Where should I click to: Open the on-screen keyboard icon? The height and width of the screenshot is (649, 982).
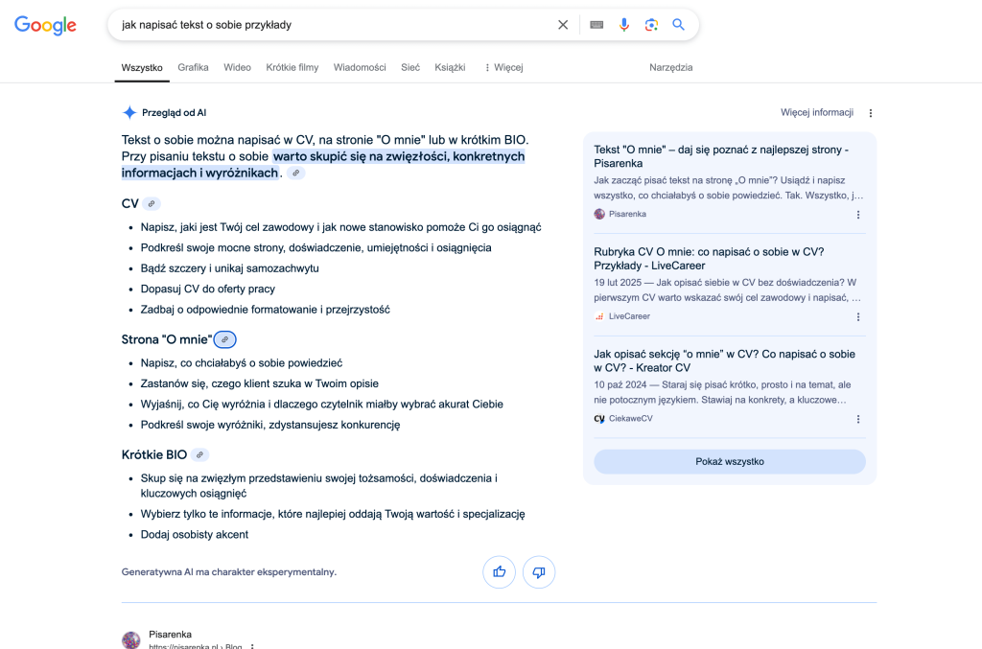[x=596, y=24]
